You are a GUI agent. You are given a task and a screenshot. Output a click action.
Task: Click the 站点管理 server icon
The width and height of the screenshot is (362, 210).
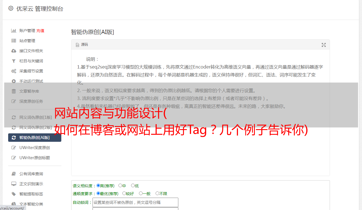click(x=14, y=41)
